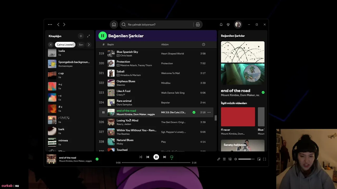Select the 'Natural Blues' track
The image size is (337, 189).
156,142
